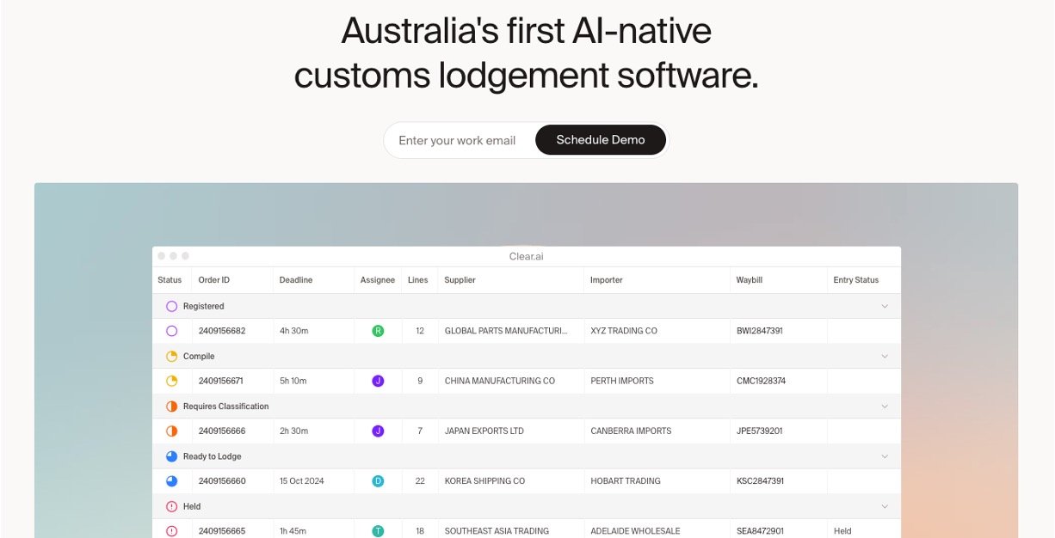Click the Ready to Lodge status icon
Screen dimensions: 1055x538
coord(172,456)
